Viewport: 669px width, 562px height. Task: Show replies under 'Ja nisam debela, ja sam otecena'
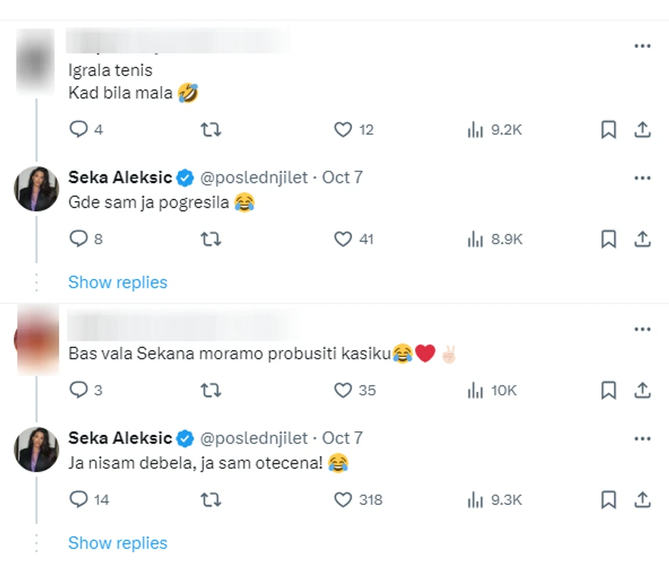click(x=117, y=543)
